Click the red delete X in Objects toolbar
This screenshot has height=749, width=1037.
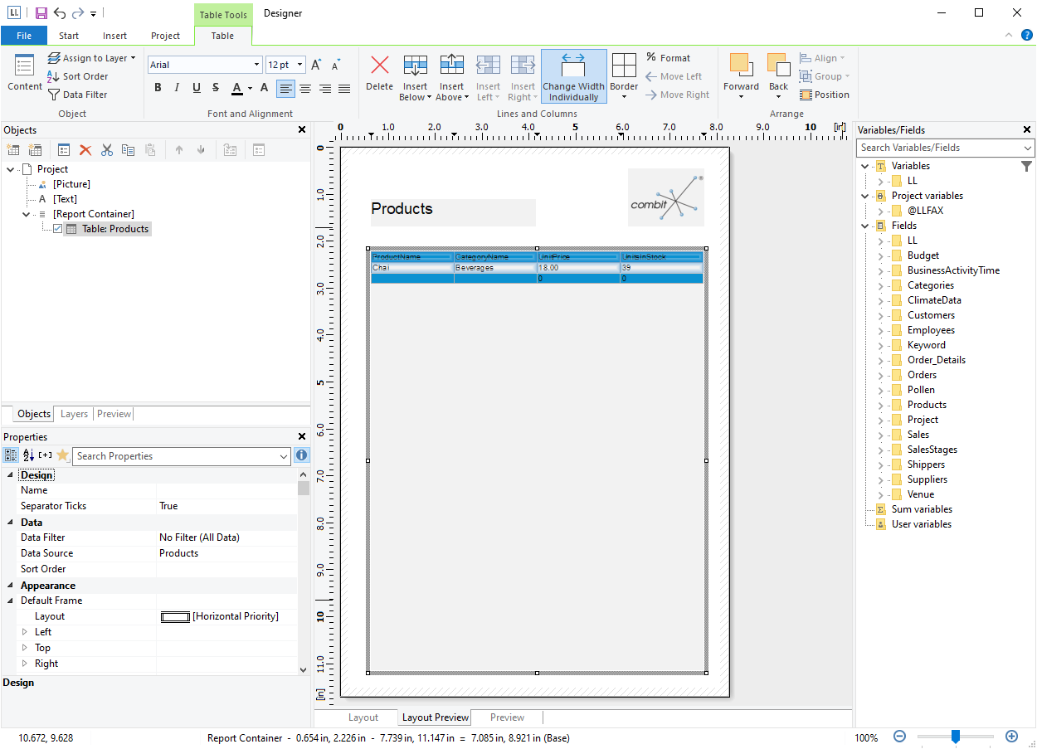[85, 150]
